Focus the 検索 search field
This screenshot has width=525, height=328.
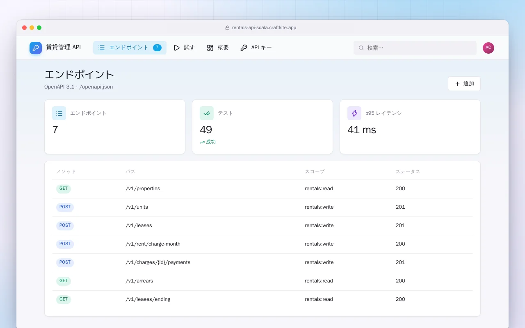(x=415, y=48)
